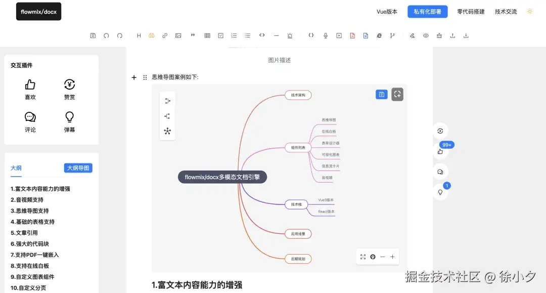This screenshot has height=293, width=546.
Task: Open the heading level option via the H icon
Action: (139, 35)
